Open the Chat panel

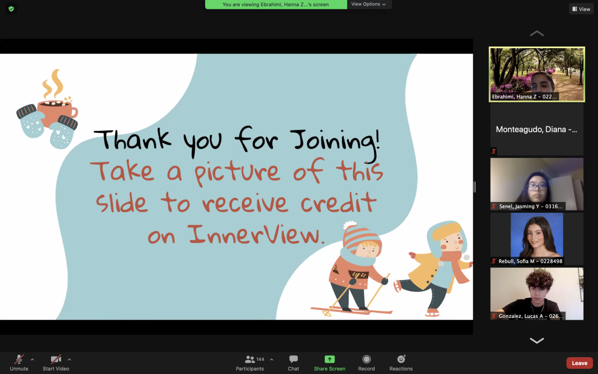pyautogui.click(x=293, y=362)
